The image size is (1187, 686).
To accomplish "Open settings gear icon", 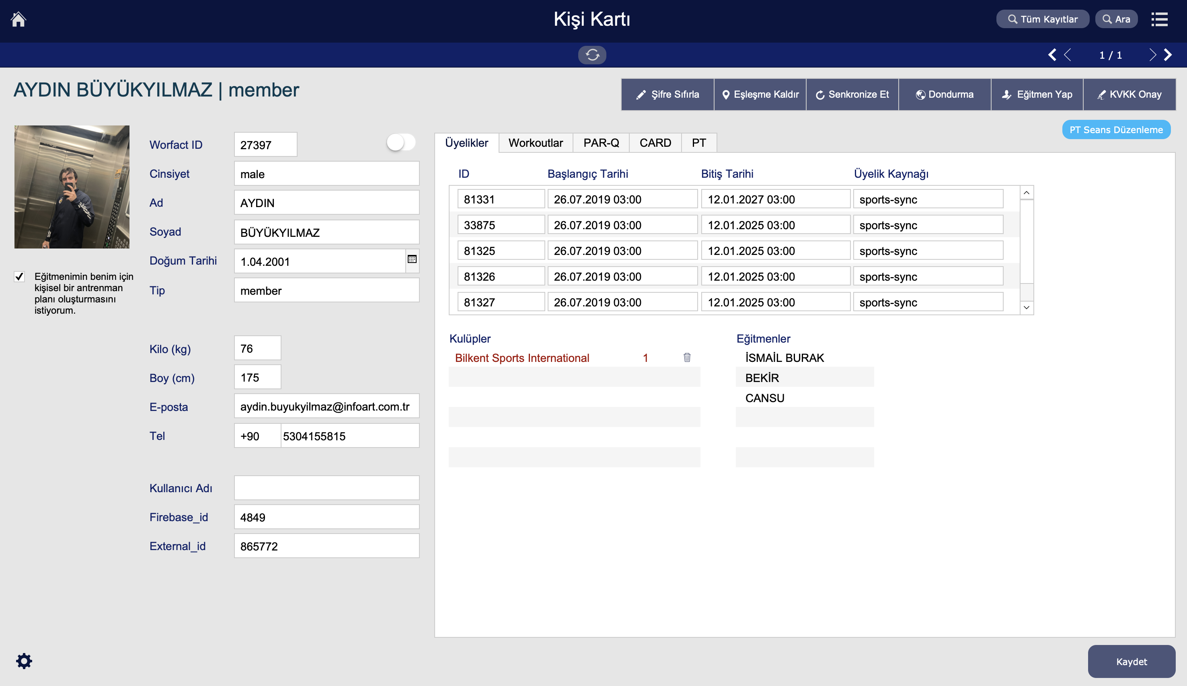I will (x=24, y=661).
